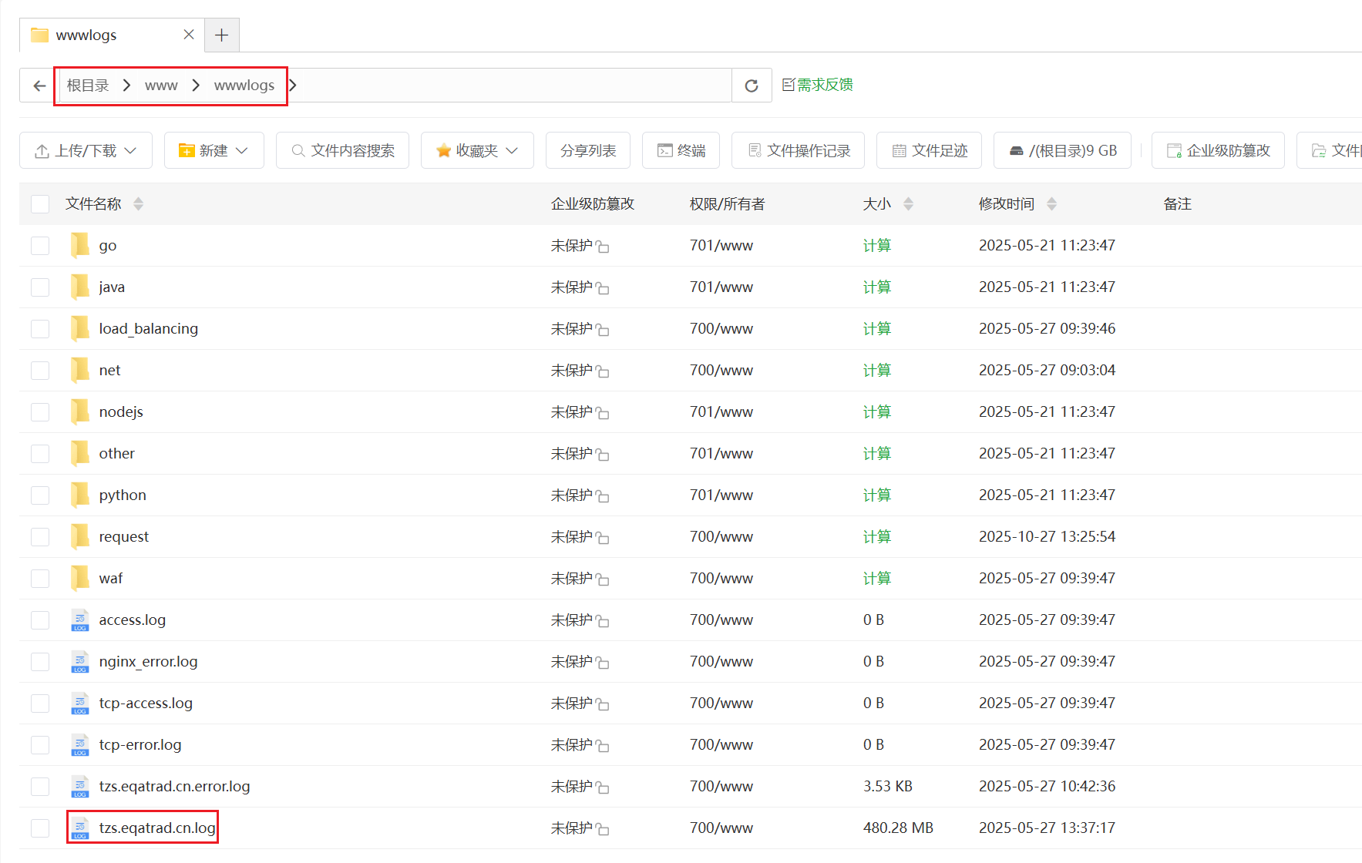Check the box for nodejs folder

point(40,412)
